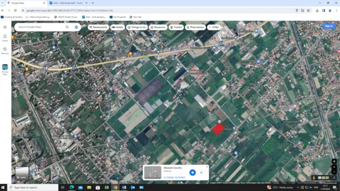Toggle the Chrome side panel icon
The width and height of the screenshot is (340, 191).
[323, 10]
